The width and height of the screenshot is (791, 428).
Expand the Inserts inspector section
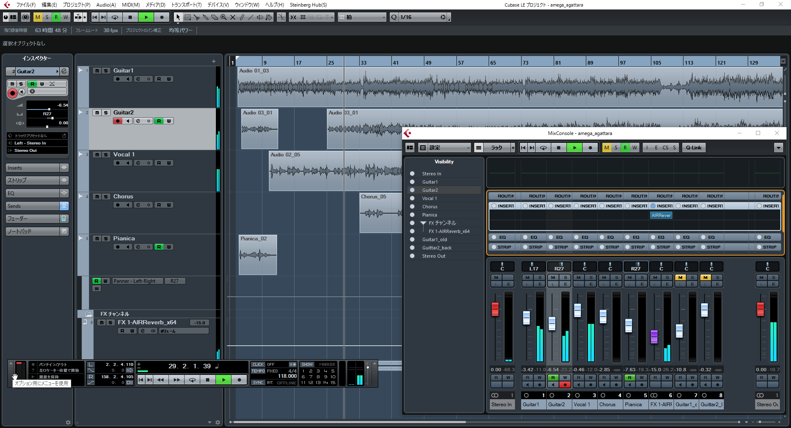tap(37, 168)
